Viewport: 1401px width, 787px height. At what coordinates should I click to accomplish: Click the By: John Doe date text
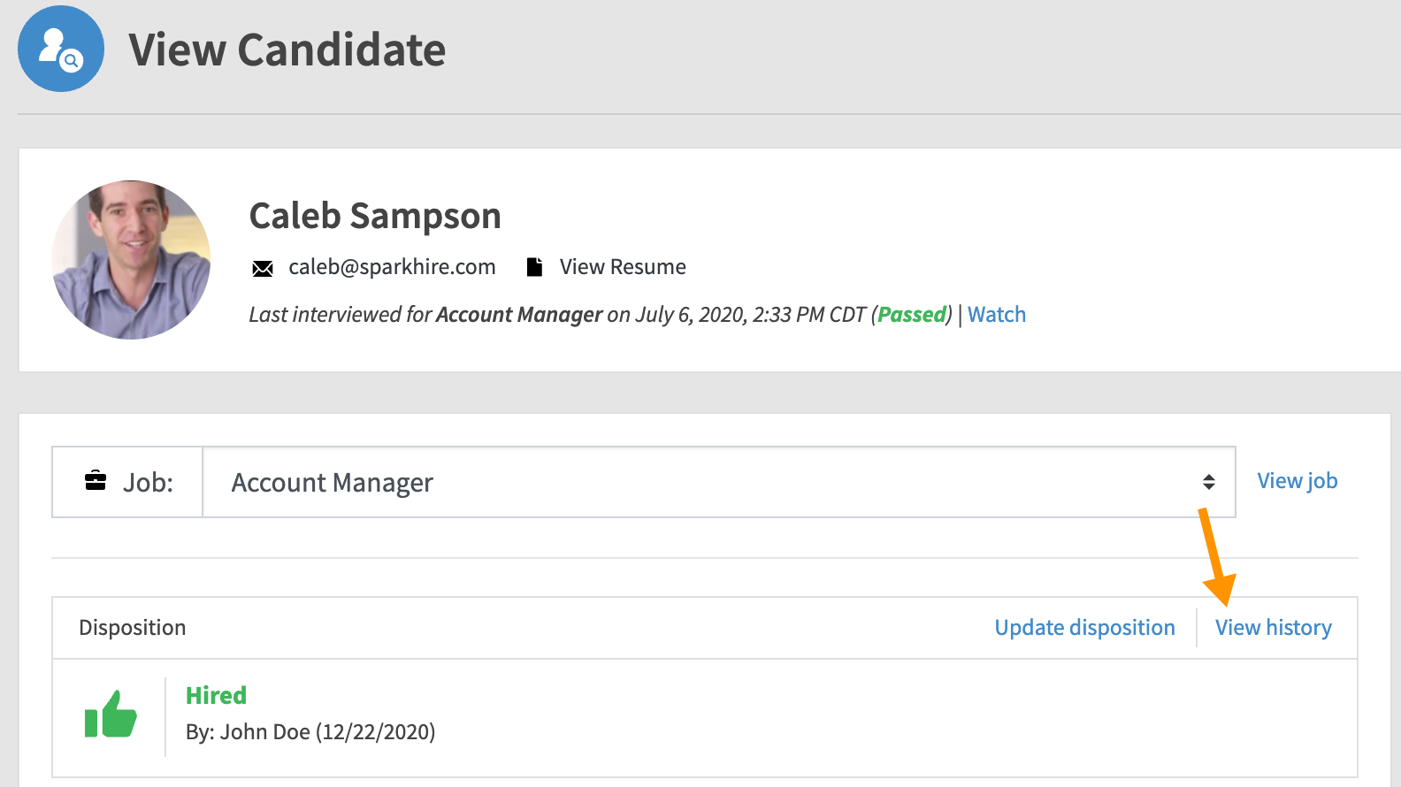click(x=310, y=732)
